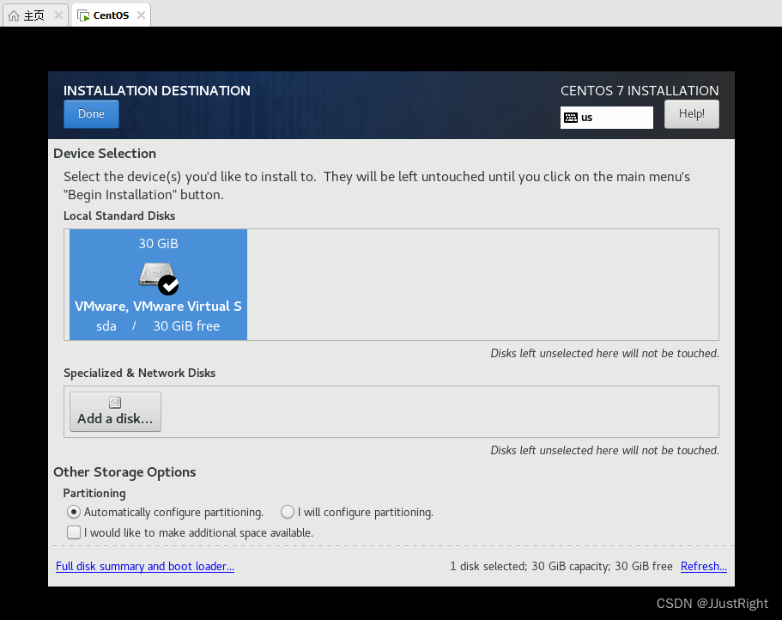Close the CentOS tab
Viewport: 782px width, 620px height.
pos(141,15)
